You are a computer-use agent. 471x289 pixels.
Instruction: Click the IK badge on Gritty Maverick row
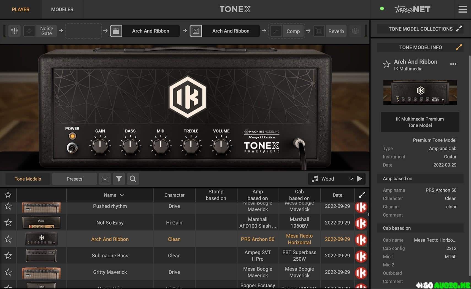coord(361,273)
